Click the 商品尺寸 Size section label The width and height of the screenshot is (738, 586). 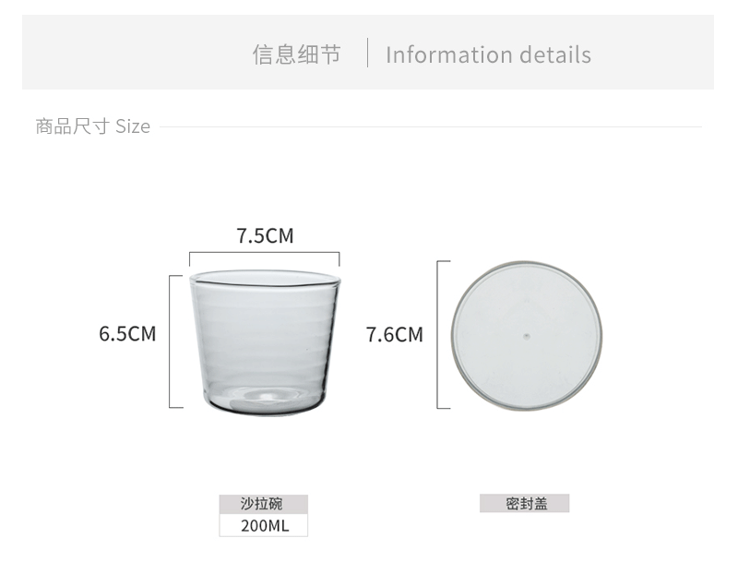92,126
